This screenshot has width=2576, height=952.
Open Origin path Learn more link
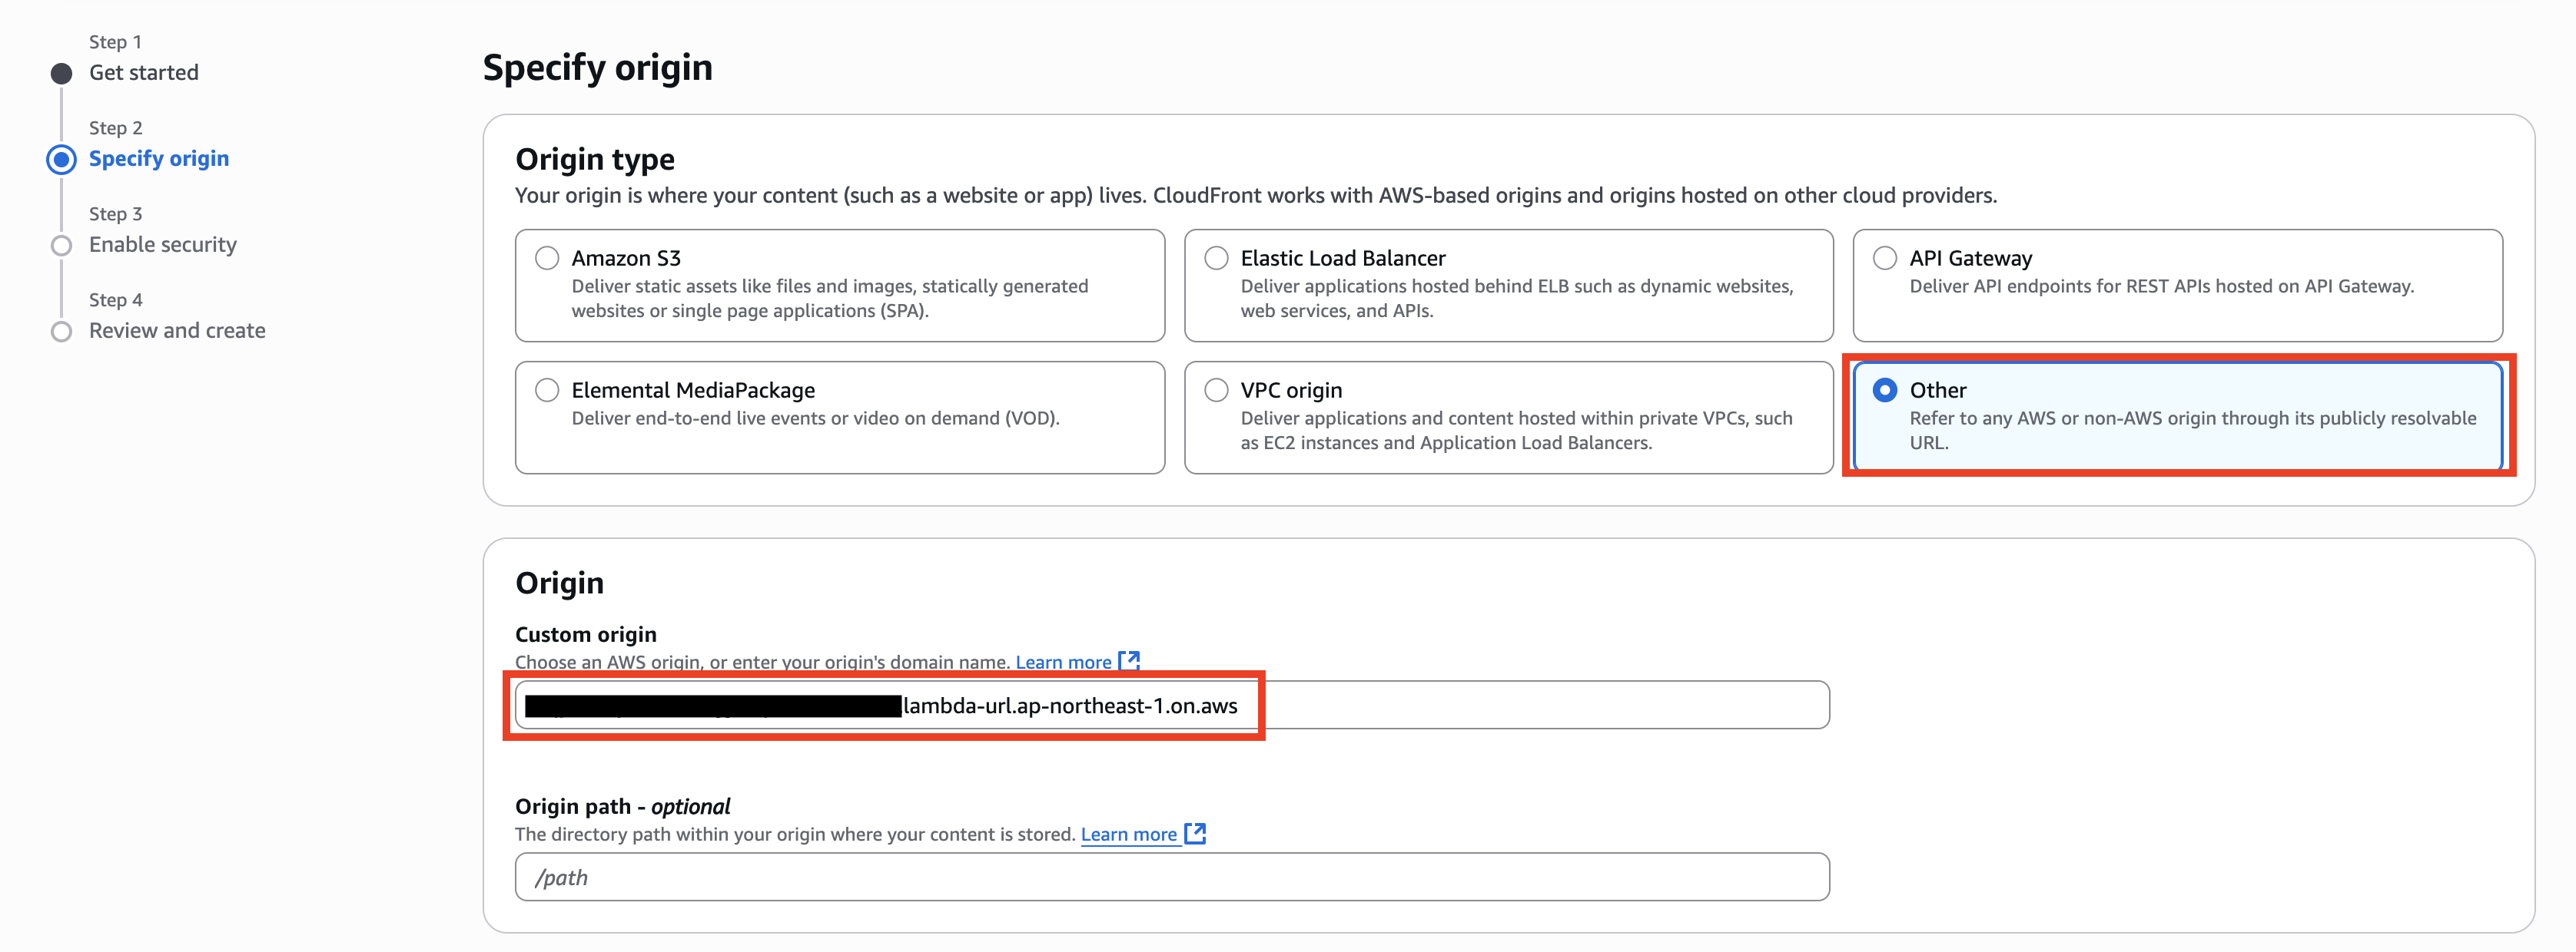(x=1128, y=834)
